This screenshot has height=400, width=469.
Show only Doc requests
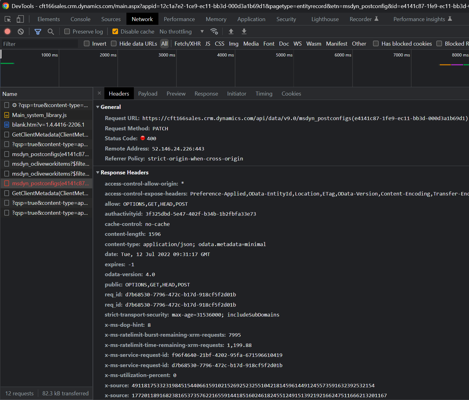[x=284, y=44]
